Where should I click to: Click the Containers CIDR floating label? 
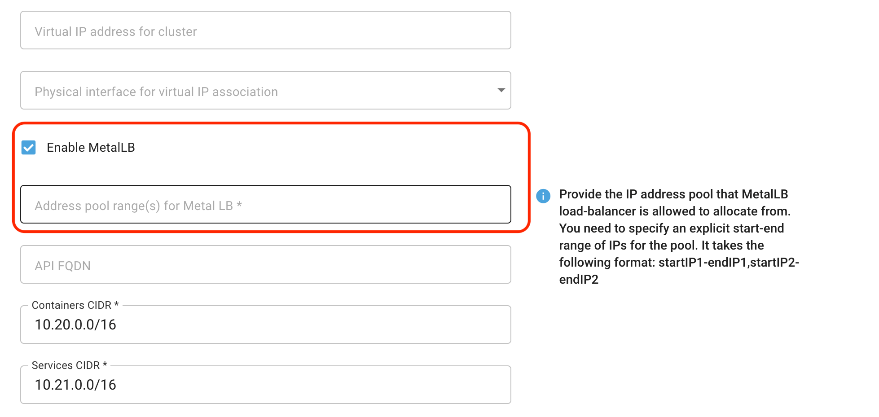point(75,305)
